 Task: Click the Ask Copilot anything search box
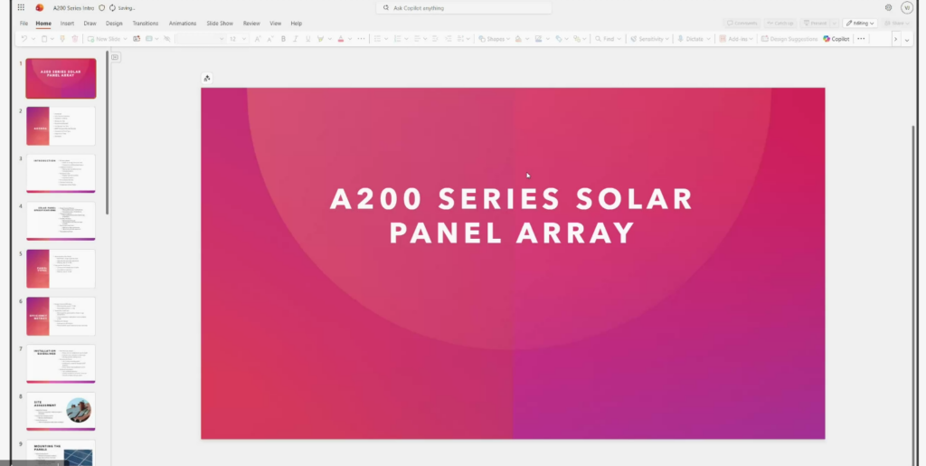click(x=464, y=7)
